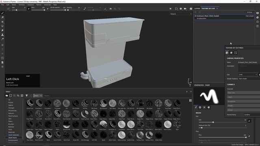Switch to the Layers tab
Viewport: 260px width, 146px height.
point(197,9)
